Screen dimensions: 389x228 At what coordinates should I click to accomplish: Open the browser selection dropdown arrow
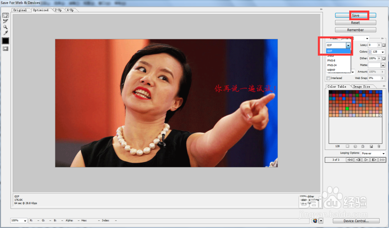[321, 221]
